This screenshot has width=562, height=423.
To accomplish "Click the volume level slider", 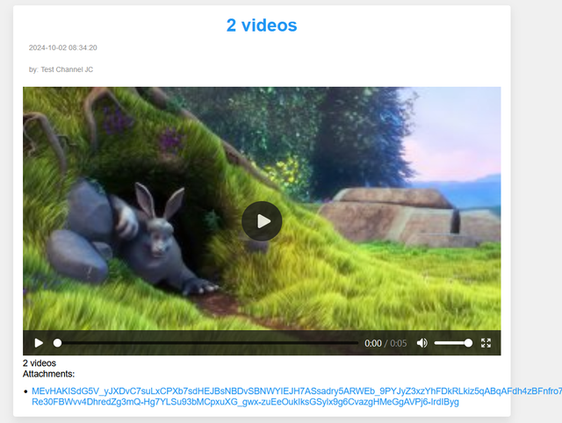I will 453,343.
